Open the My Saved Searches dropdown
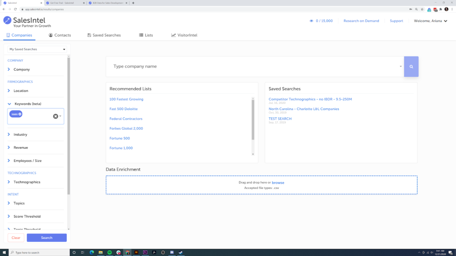Viewport: 456px width, 256px height. 37,49
